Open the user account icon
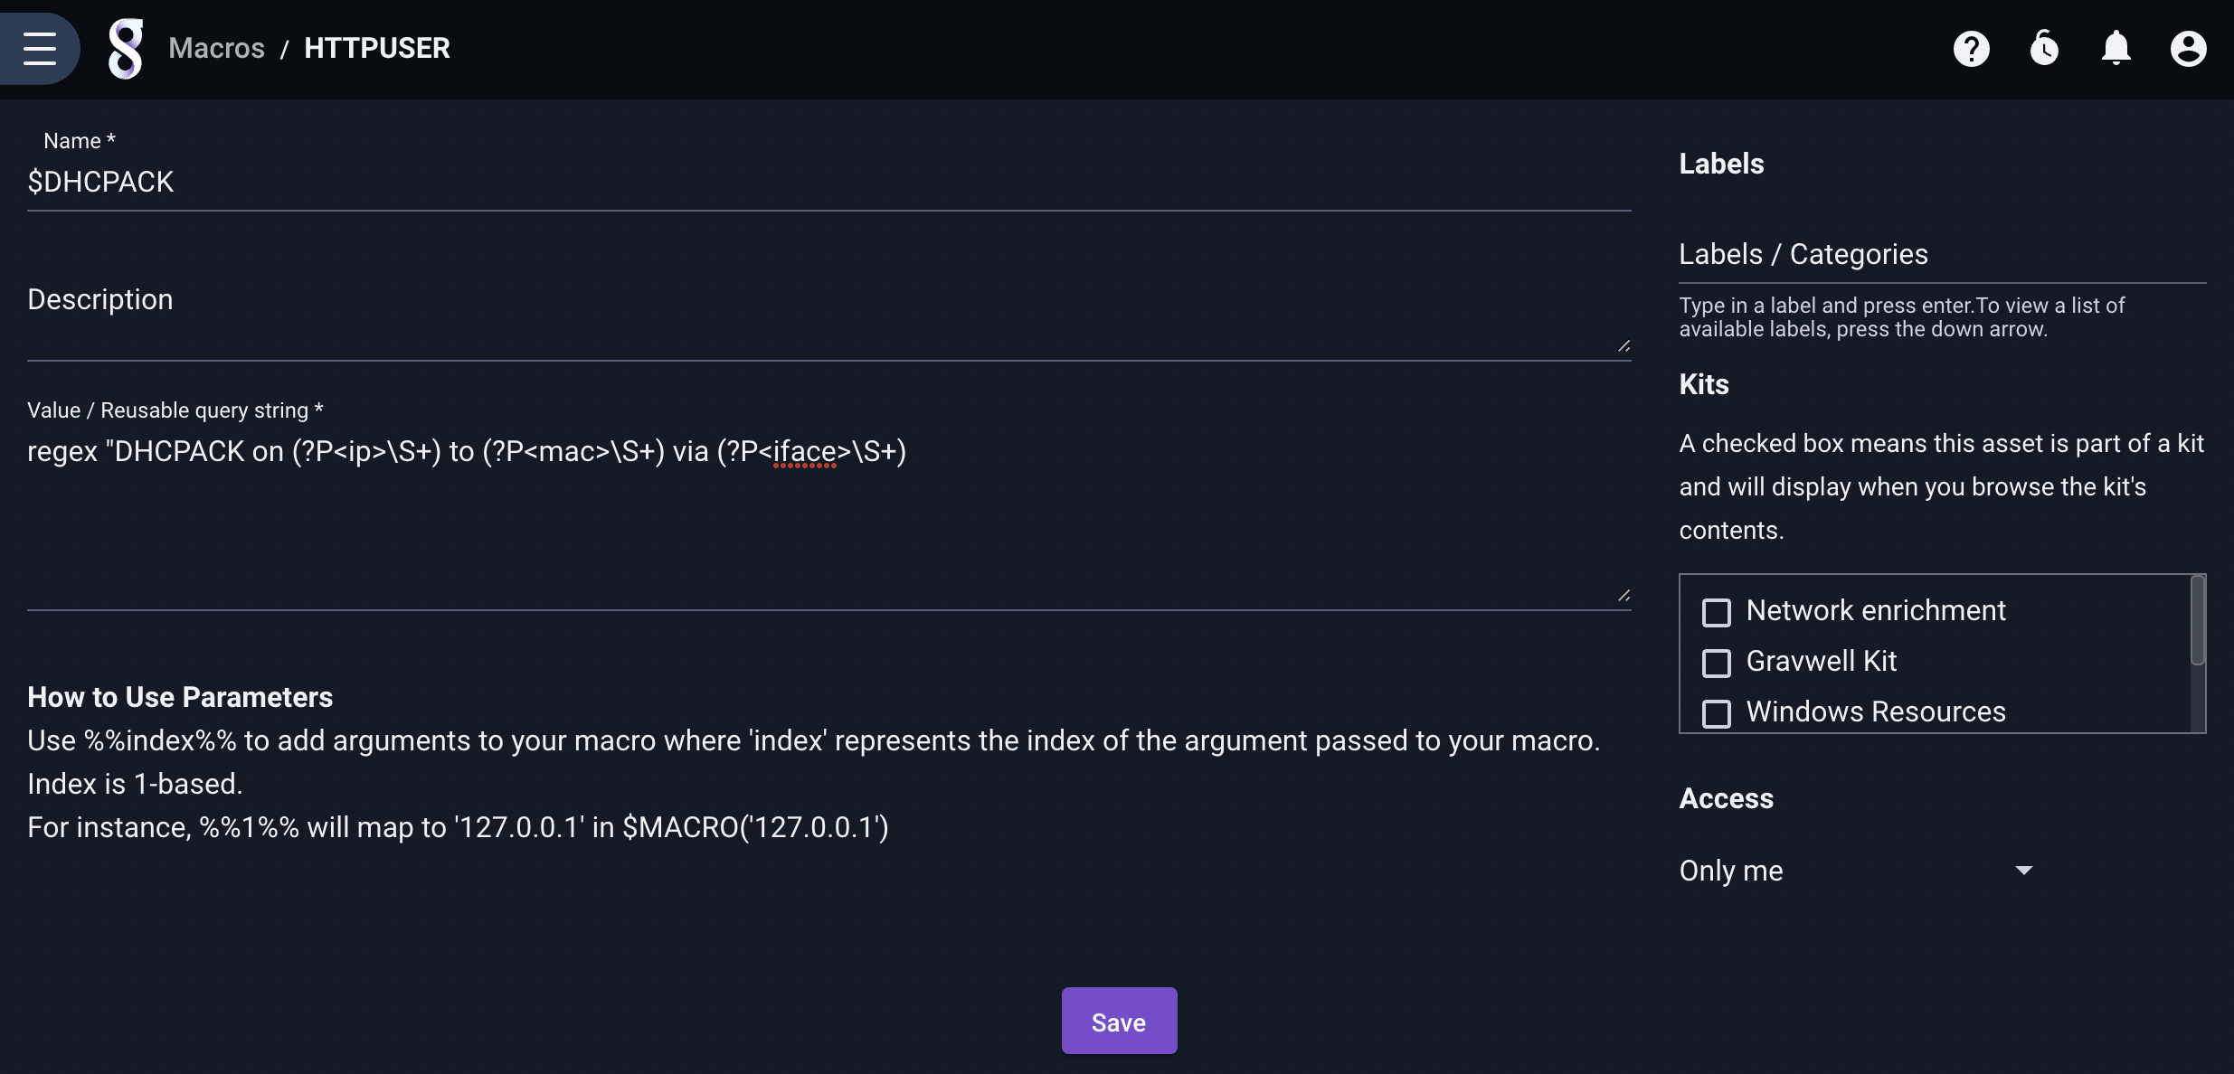2234x1074 pixels. click(2189, 49)
